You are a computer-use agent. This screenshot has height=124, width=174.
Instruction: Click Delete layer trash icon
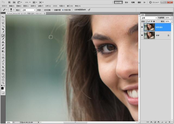pyautogui.click(x=169, y=122)
